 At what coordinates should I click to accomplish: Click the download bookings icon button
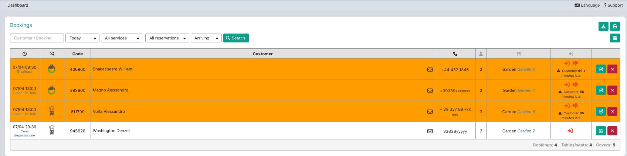[603, 27]
